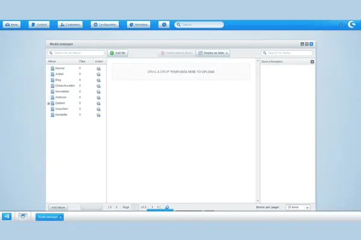
Task: Click the window overview icon in the bottom taskbar
Action: point(23,216)
